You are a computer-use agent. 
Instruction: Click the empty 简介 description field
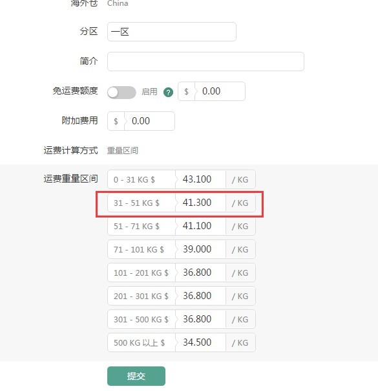(205, 61)
